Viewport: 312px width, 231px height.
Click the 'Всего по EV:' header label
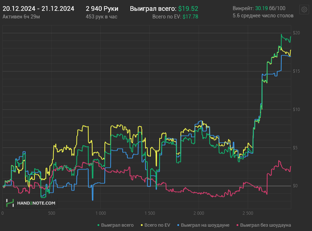pos(167,17)
